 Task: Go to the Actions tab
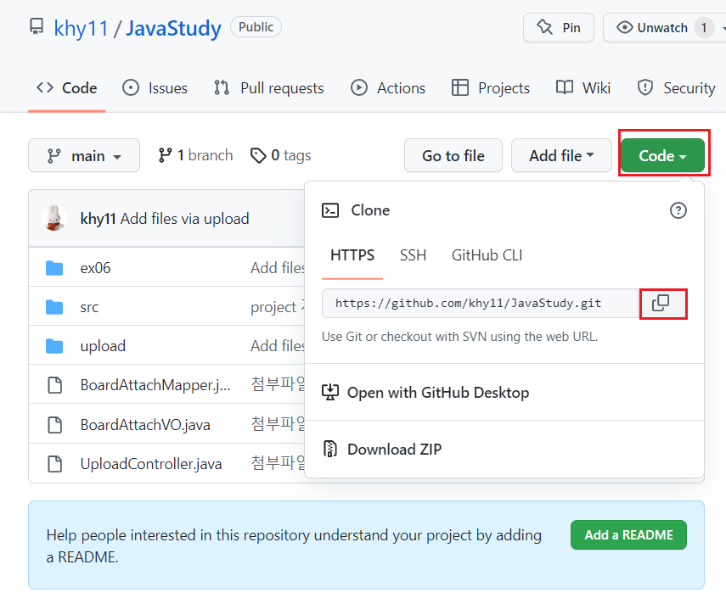387,88
